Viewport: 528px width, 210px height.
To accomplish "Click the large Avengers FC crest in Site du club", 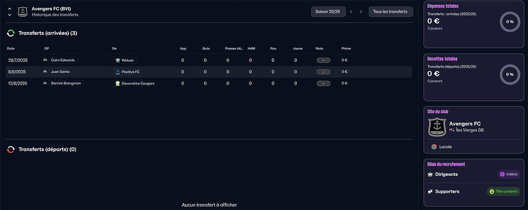I will [437, 127].
